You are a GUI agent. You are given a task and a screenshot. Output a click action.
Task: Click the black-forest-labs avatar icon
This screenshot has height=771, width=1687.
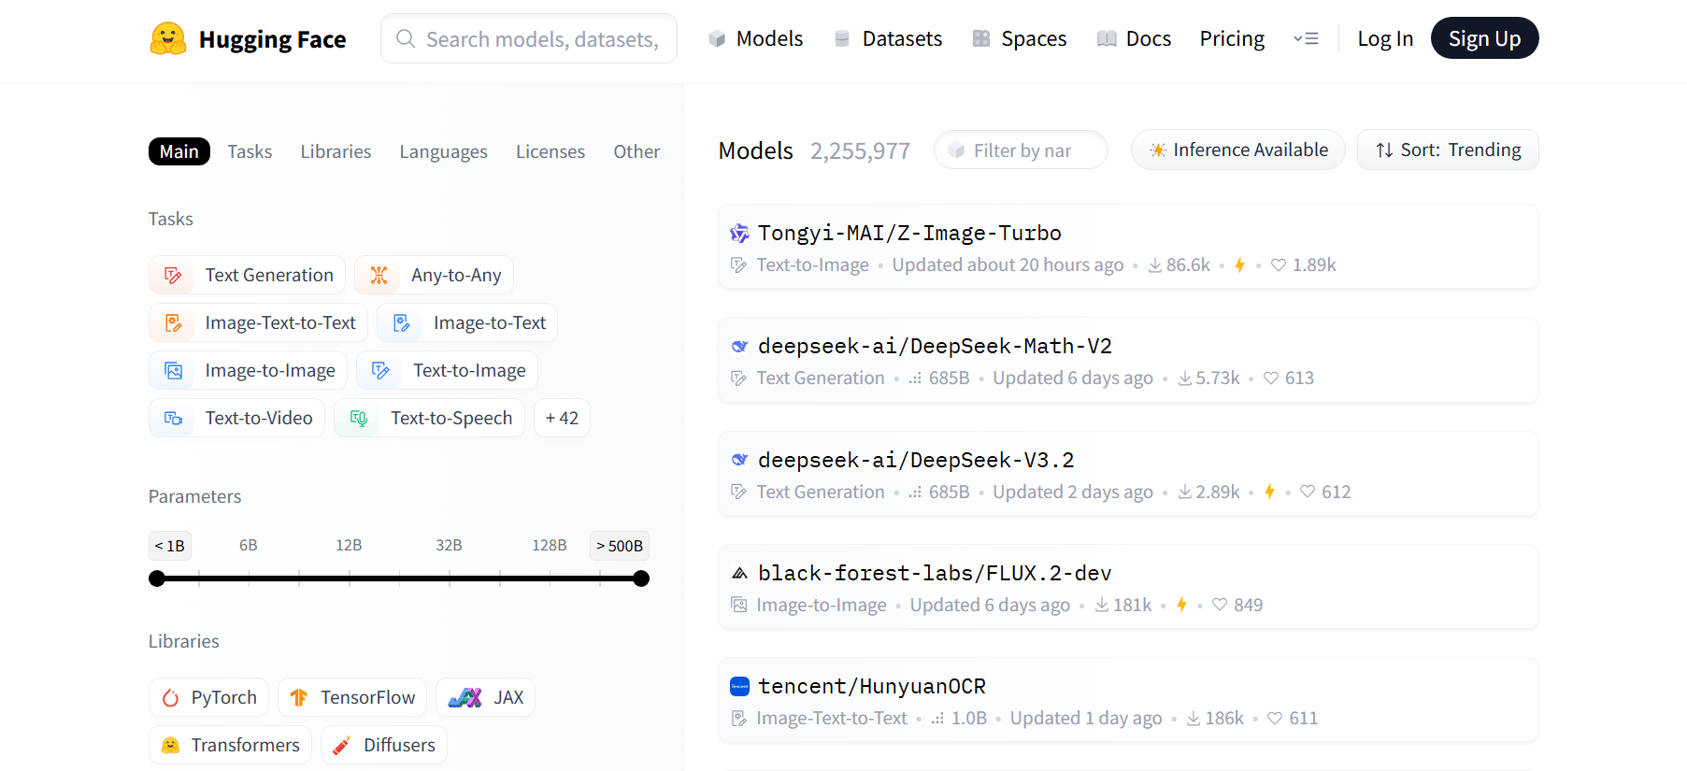[739, 574]
